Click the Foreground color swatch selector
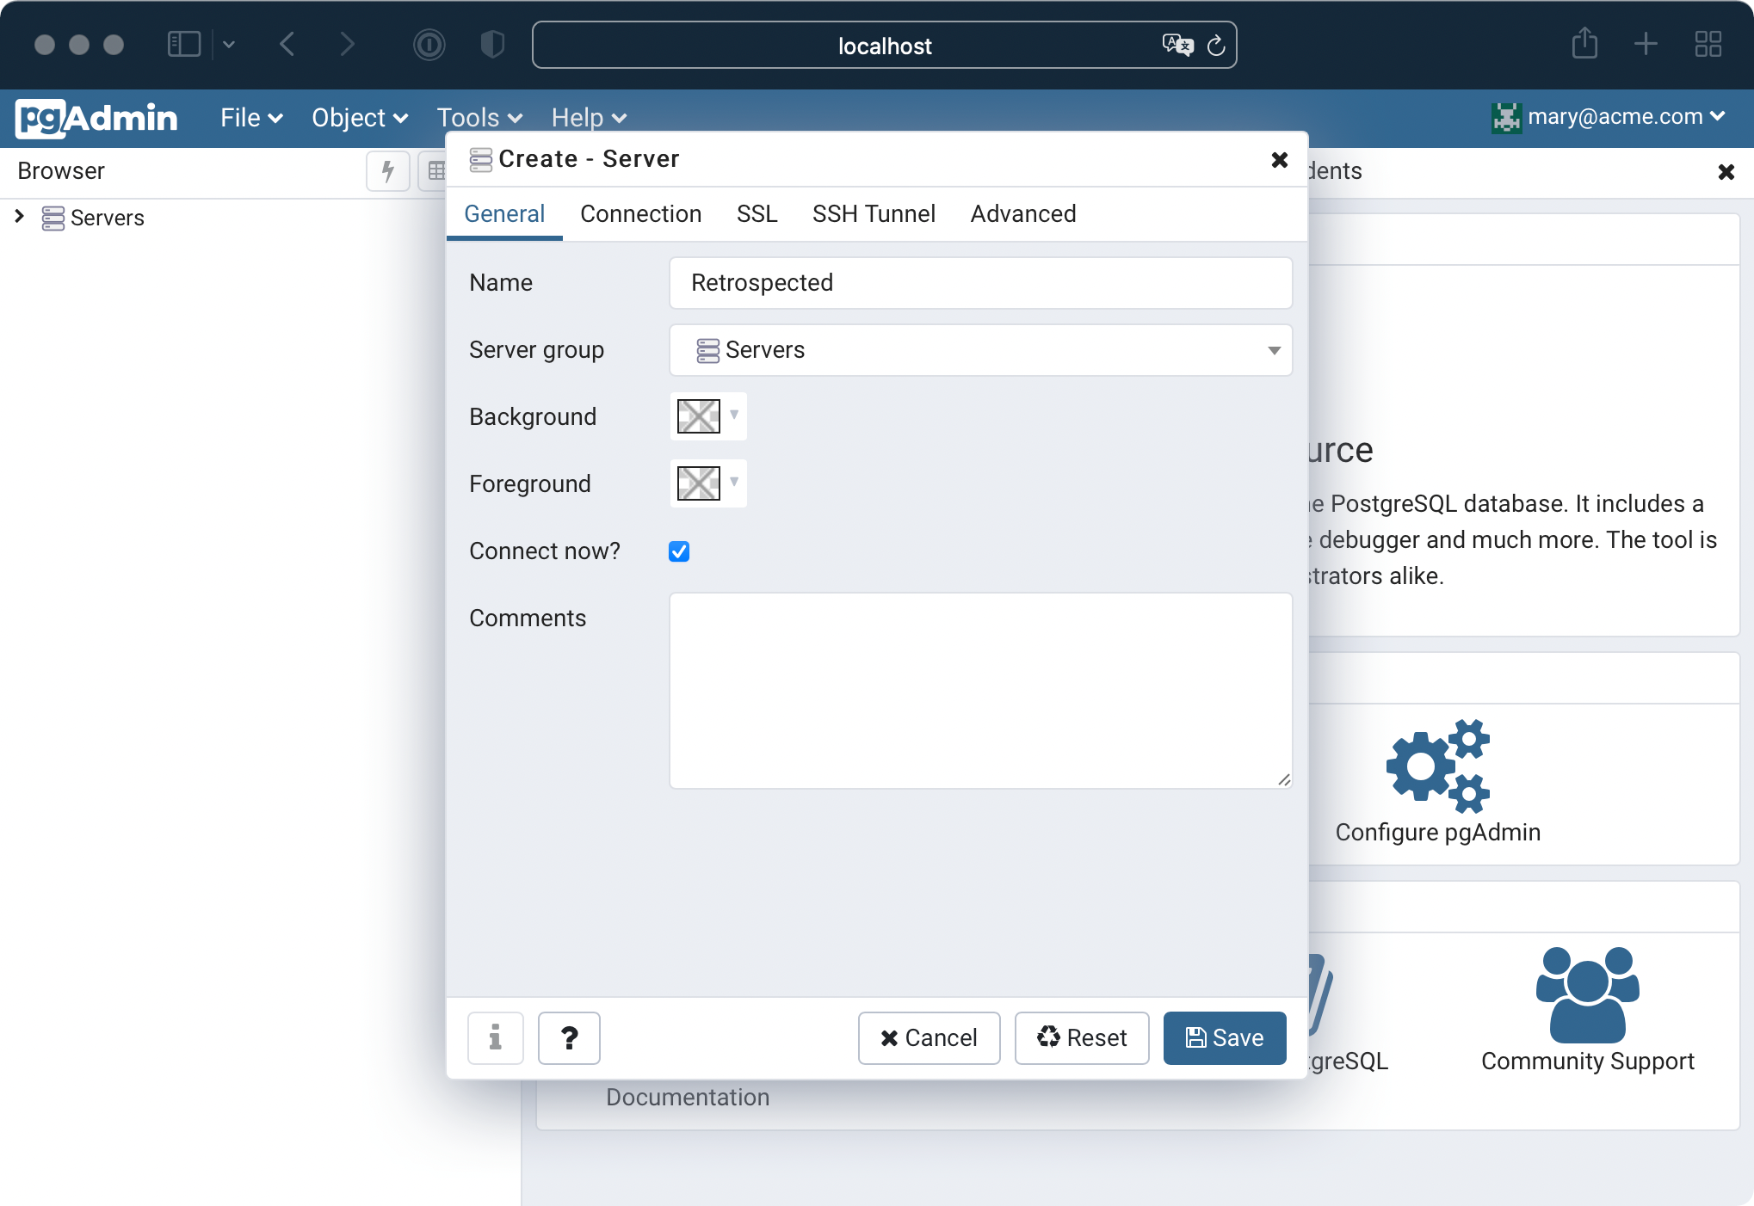1754x1206 pixels. [698, 483]
